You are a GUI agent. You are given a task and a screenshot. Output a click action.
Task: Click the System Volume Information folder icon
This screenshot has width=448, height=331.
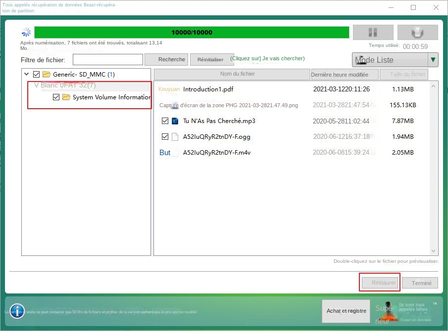pos(66,97)
